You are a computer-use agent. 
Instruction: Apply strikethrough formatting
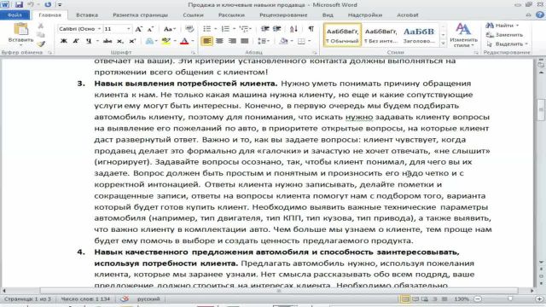click(x=107, y=41)
